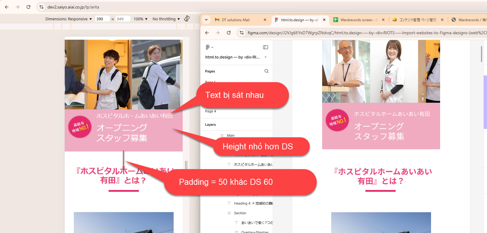Screen dimensions: 487x233
Task: Toggle the Figma sidebar panel icon
Action: (x=266, y=47)
